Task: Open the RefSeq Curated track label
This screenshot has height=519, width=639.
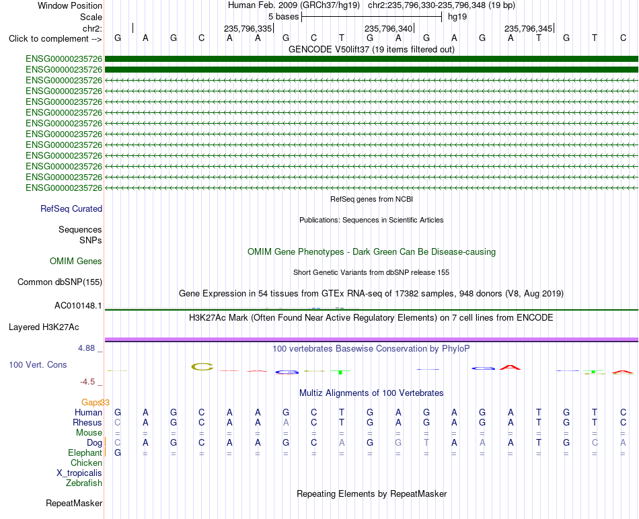Action: point(71,208)
